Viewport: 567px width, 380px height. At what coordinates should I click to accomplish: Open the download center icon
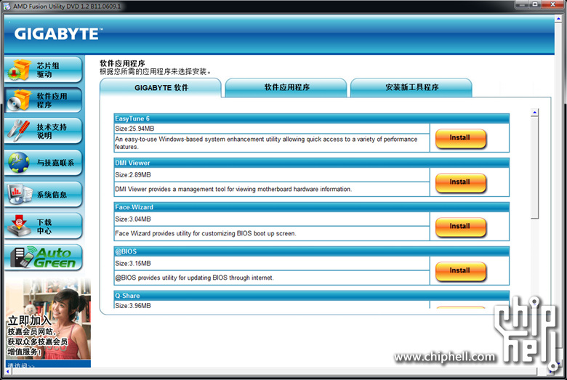[19, 226]
